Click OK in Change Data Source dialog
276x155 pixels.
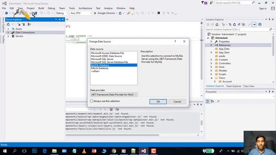pos(158,102)
